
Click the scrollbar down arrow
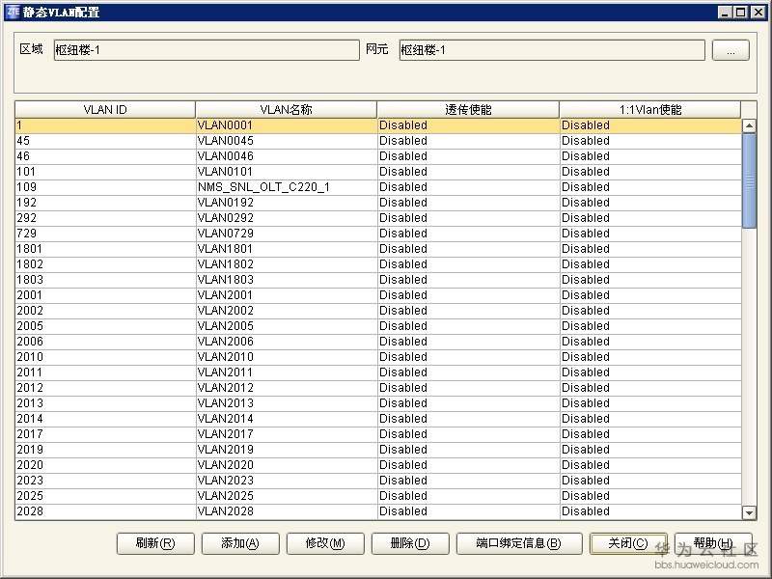pos(750,513)
